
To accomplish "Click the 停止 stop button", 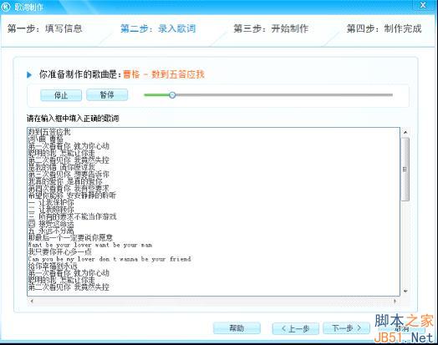I will [x=61, y=95].
